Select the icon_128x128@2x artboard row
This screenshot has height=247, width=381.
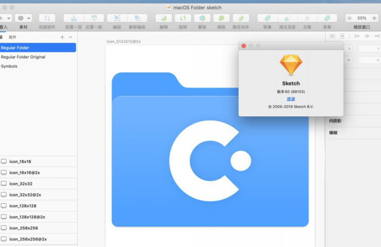click(38, 217)
